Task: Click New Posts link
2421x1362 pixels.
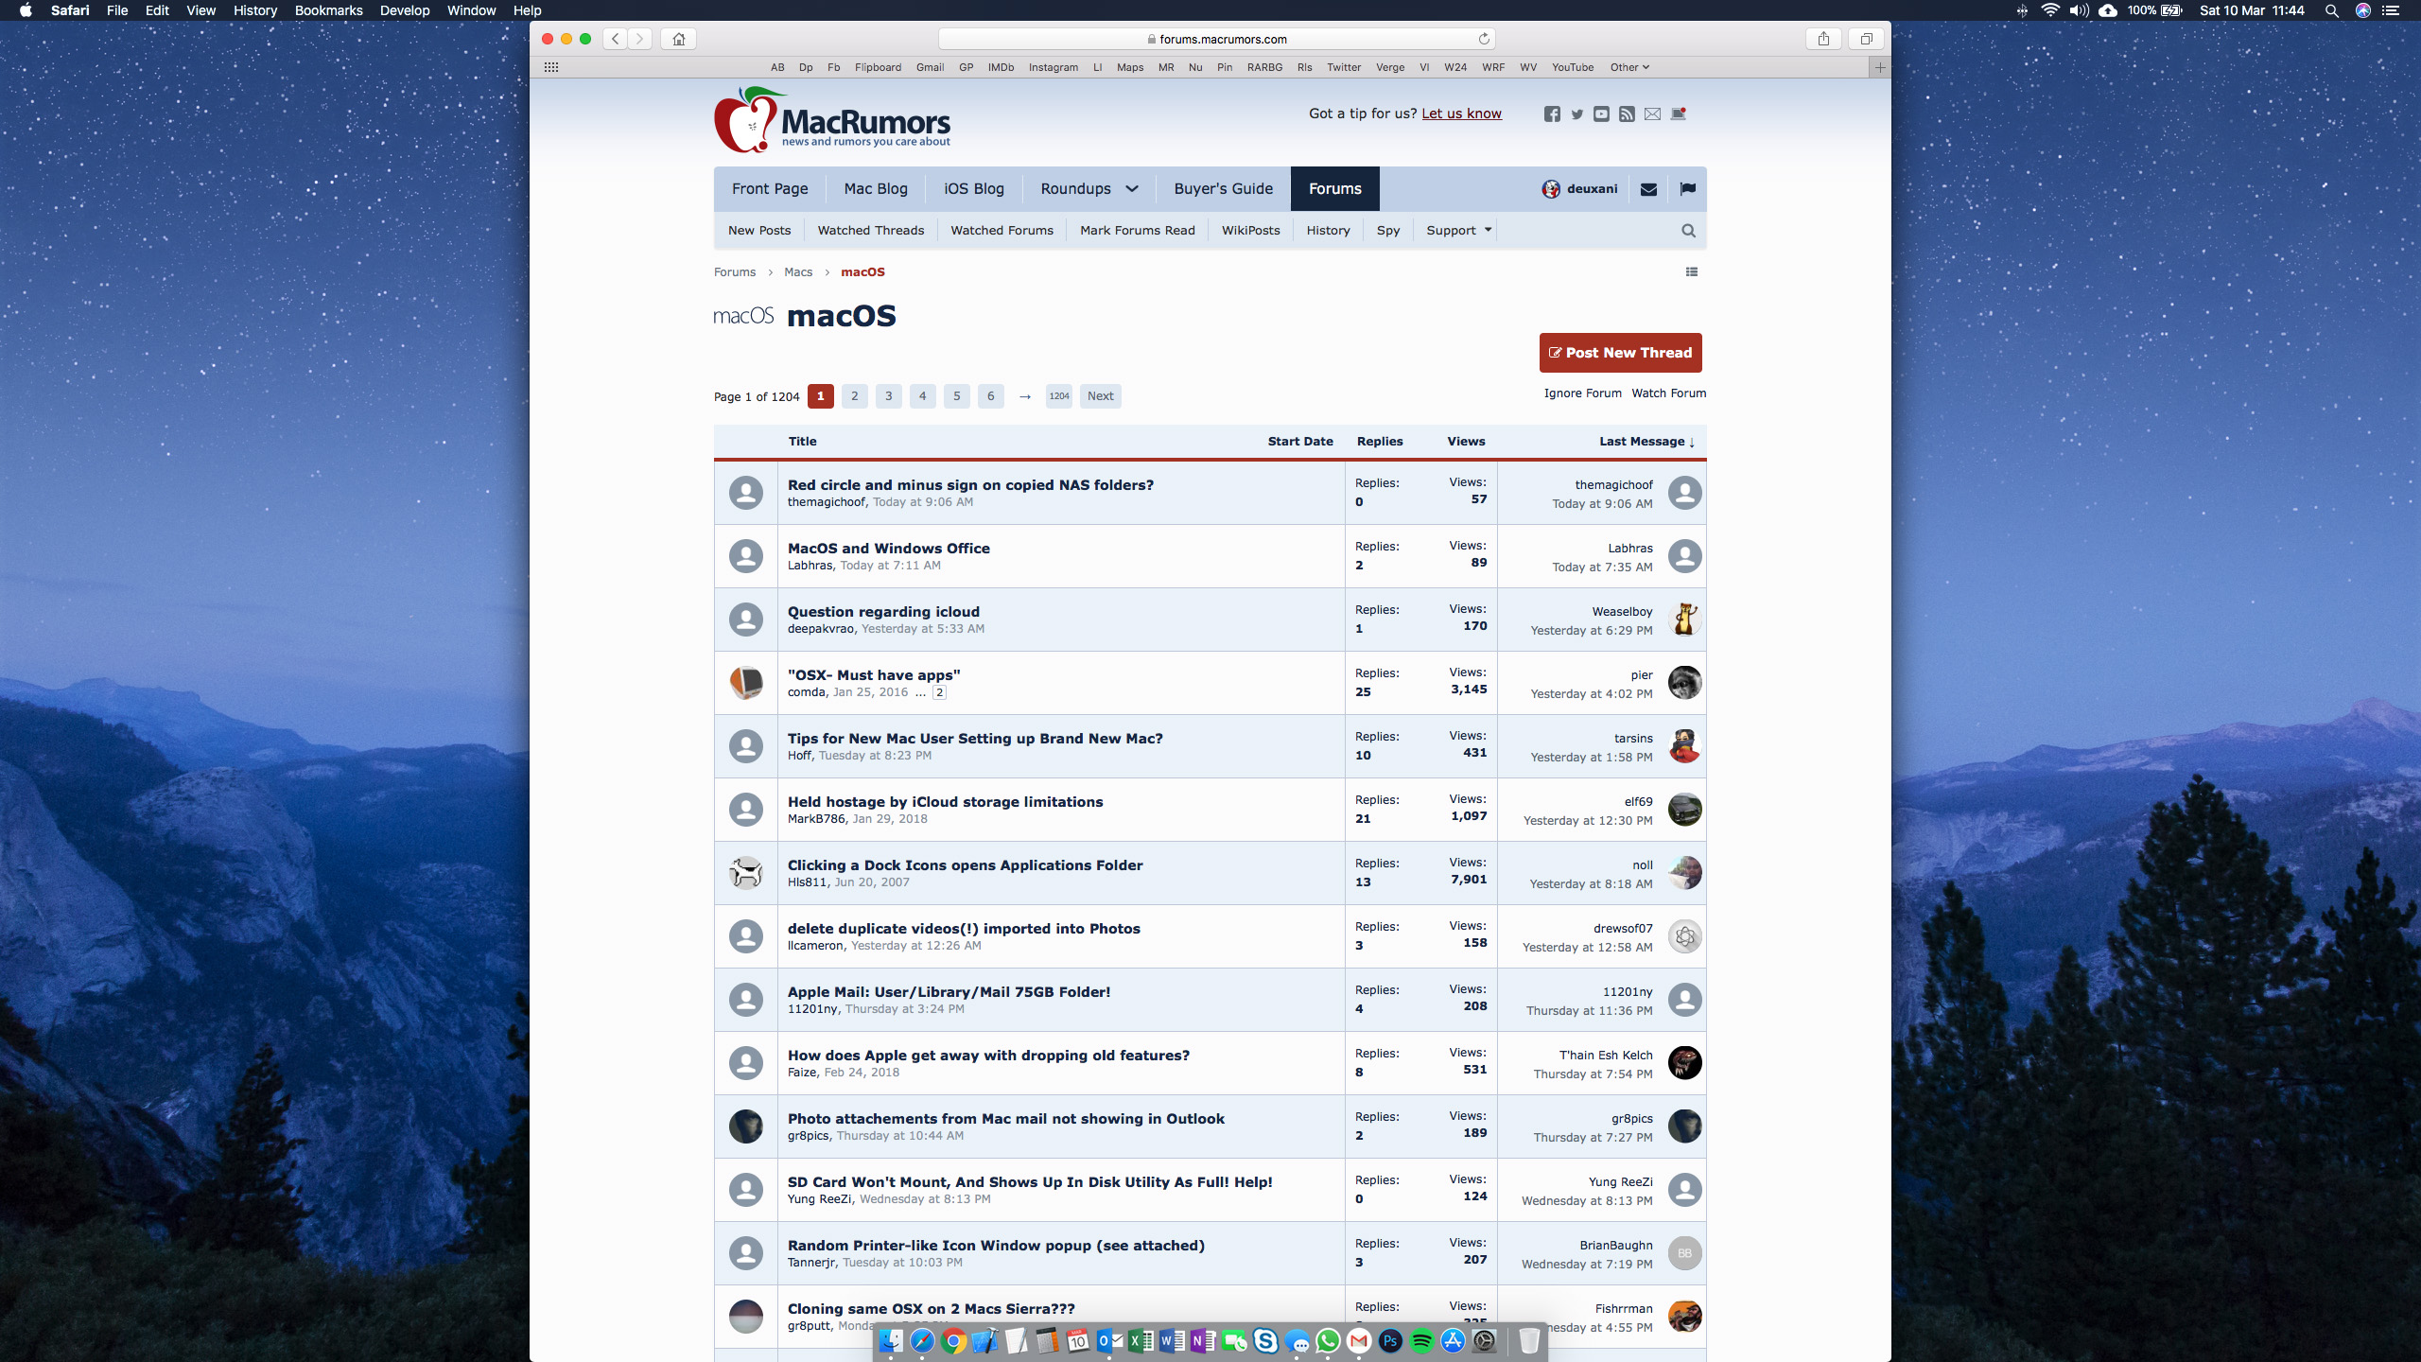Action: pos(759,230)
